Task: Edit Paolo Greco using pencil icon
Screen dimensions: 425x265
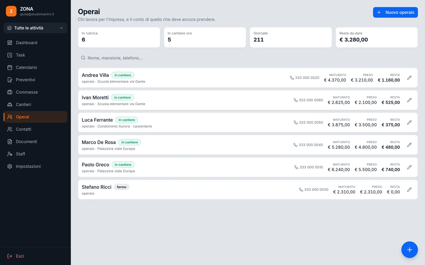Action: point(409,167)
